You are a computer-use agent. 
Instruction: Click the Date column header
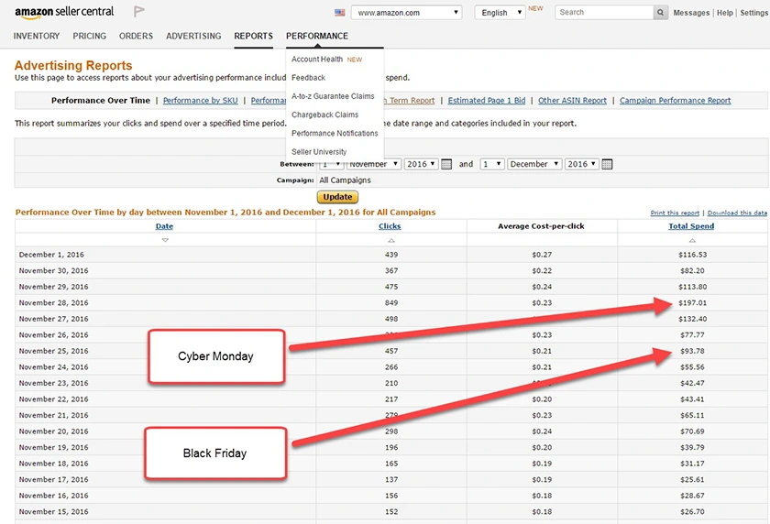click(x=164, y=226)
